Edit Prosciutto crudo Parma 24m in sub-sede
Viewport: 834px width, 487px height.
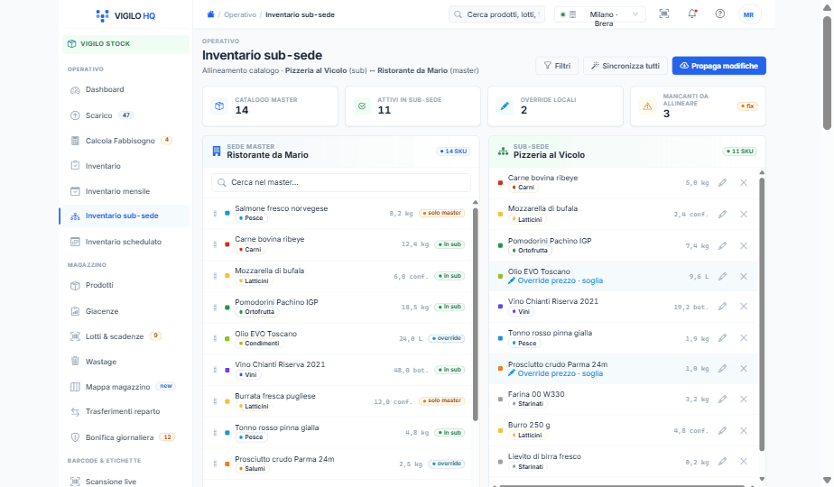[722, 369]
